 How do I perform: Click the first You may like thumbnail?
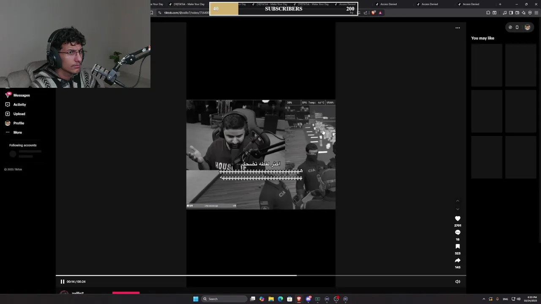pyautogui.click(x=487, y=65)
